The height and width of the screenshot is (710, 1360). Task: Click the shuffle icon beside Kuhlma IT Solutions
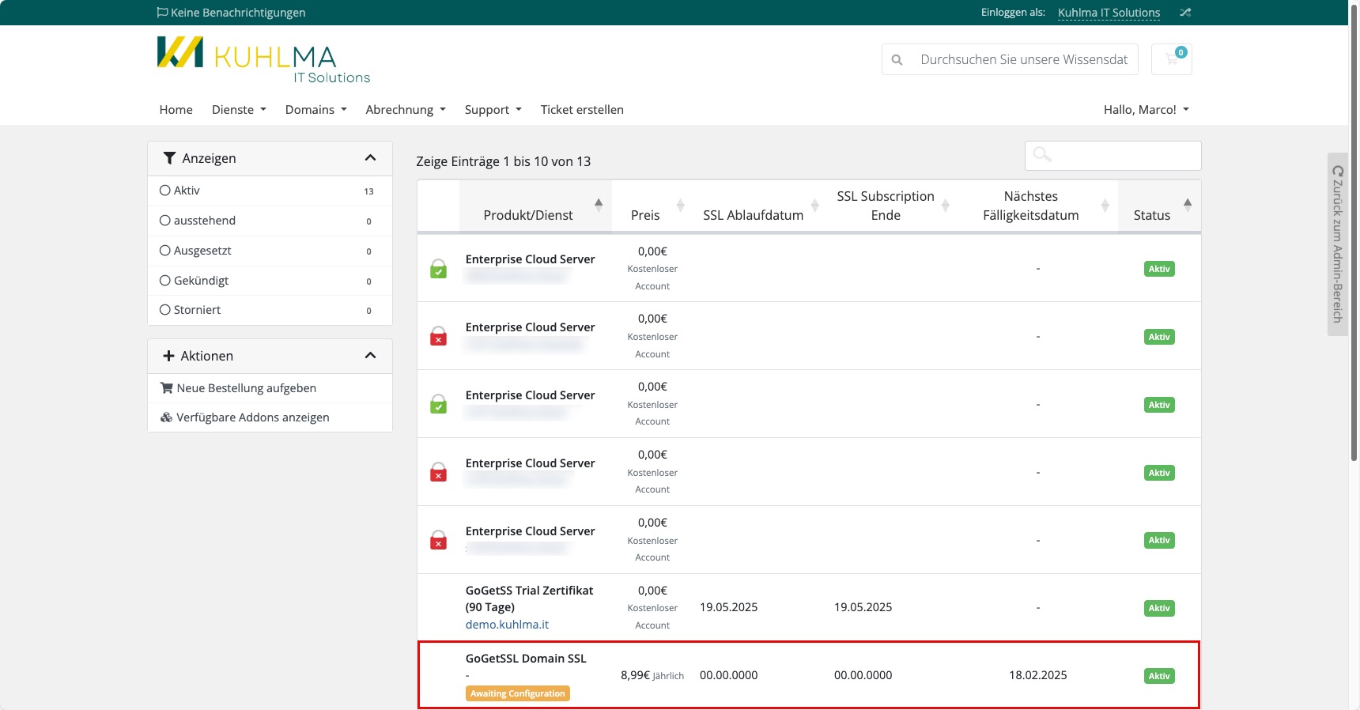click(x=1185, y=13)
